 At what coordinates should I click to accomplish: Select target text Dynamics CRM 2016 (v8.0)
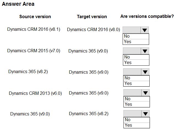click(93, 30)
